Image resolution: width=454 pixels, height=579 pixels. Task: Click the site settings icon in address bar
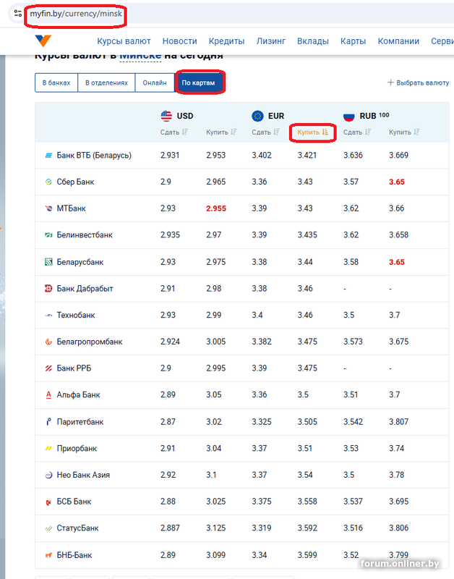pyautogui.click(x=17, y=14)
